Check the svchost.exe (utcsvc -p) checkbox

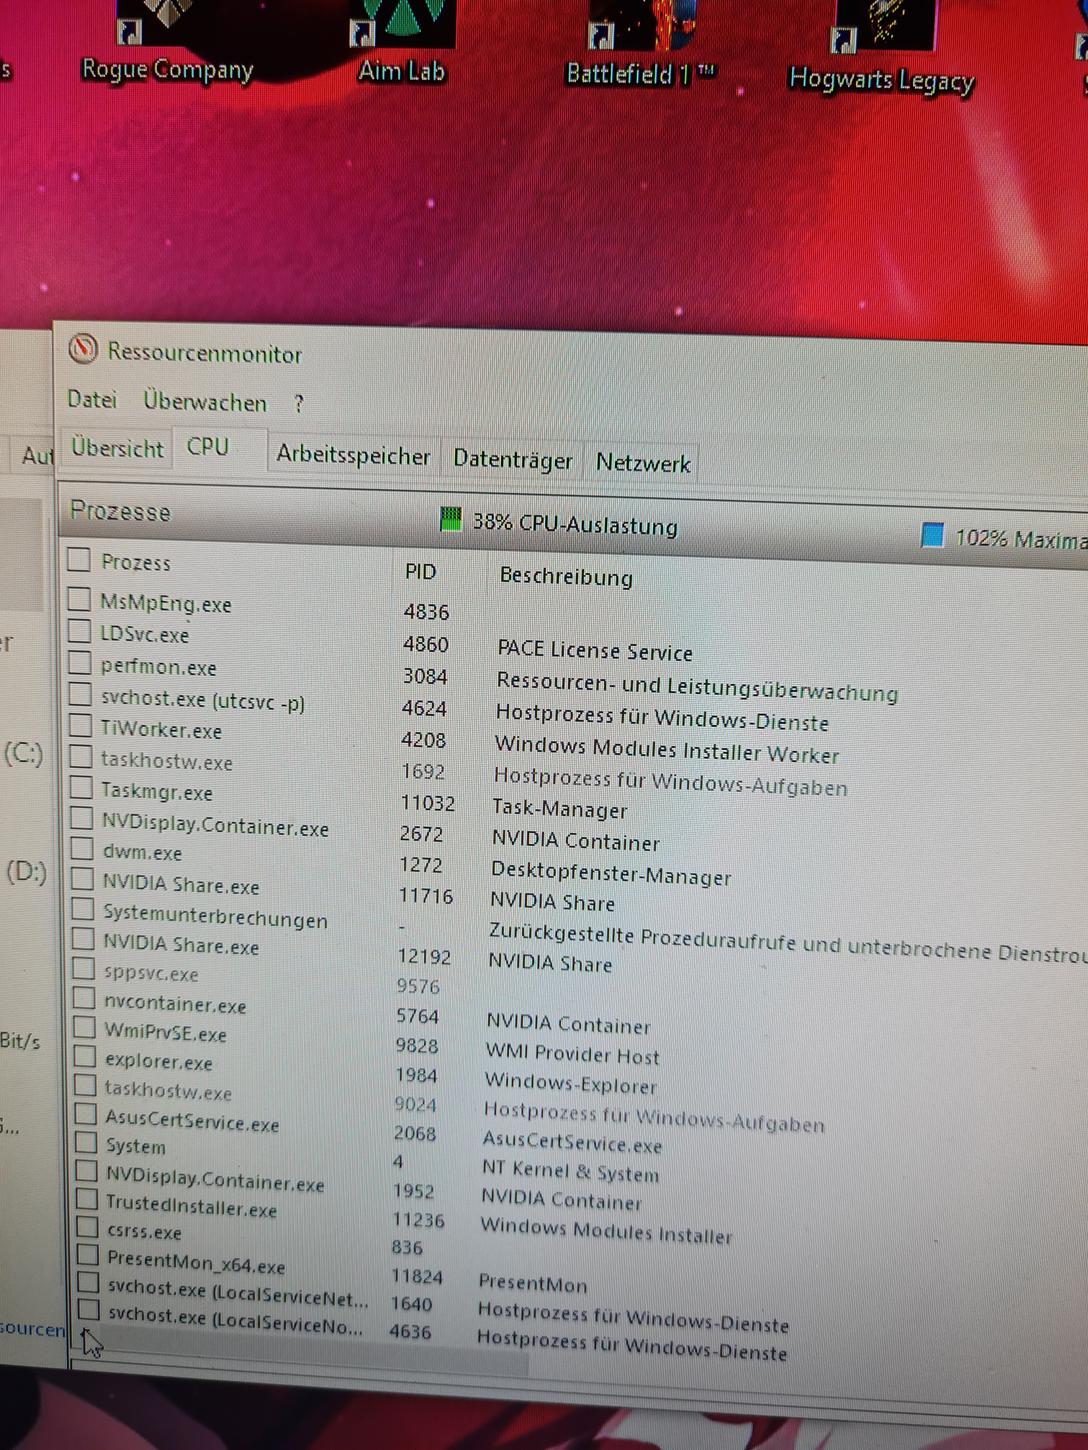tap(80, 694)
